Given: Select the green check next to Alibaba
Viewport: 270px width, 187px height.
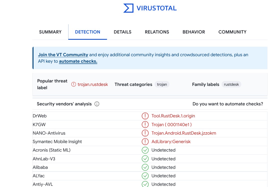Looking at the screenshot, I should (145, 167).
